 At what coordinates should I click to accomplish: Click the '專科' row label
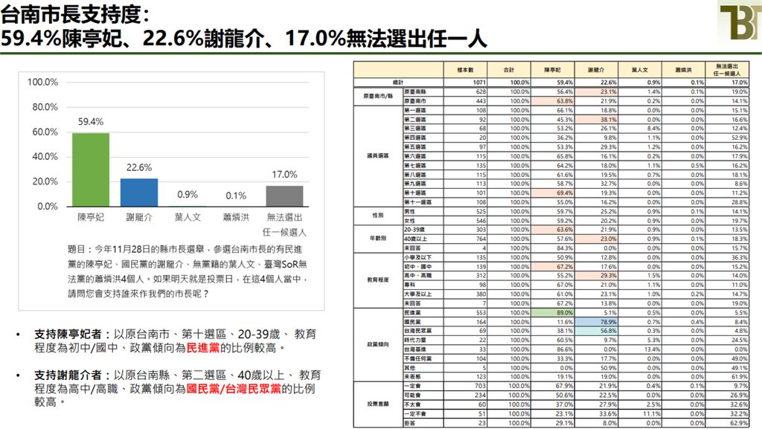click(x=410, y=285)
